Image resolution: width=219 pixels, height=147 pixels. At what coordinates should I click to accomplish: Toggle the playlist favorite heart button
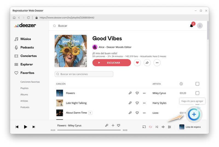click(x=137, y=63)
